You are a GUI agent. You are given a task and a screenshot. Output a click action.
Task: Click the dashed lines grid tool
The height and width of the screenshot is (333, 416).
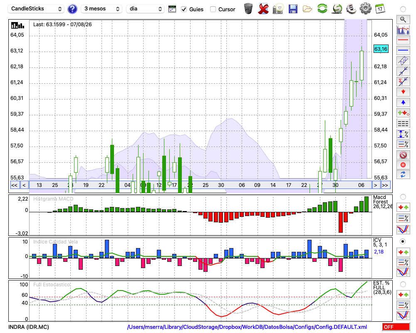tap(403, 124)
